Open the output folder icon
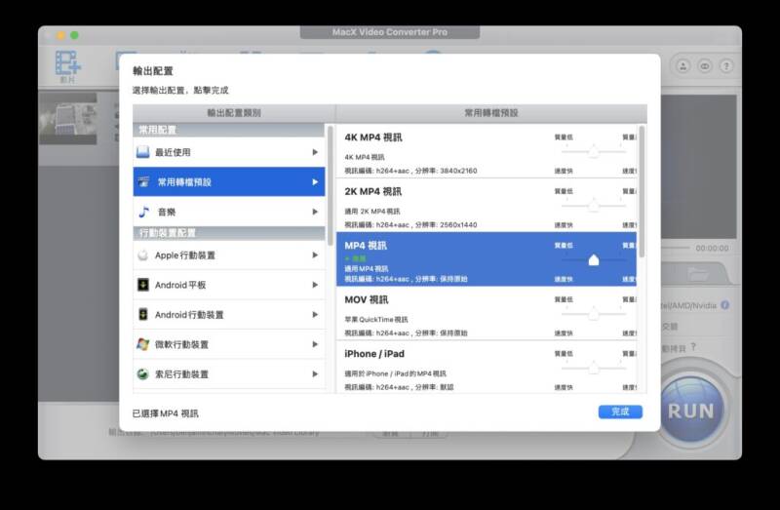This screenshot has width=780, height=510. 697,273
